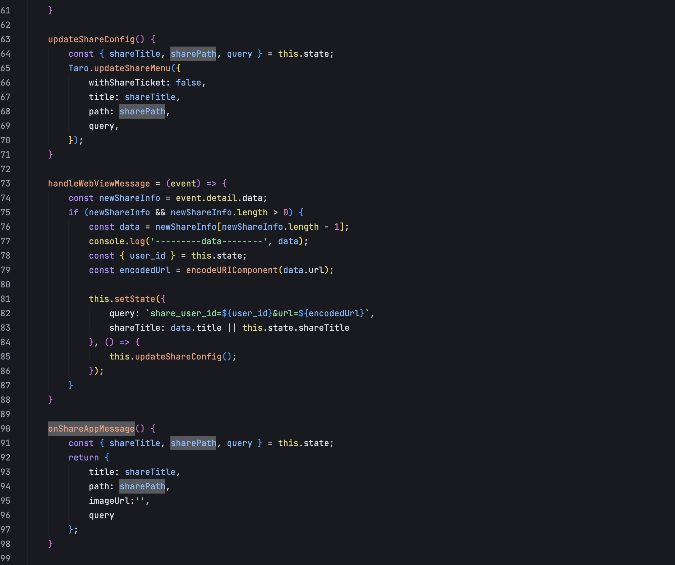The image size is (675, 565).
Task: Click Taro.updateShareMenu call on line 65
Action: (x=120, y=68)
